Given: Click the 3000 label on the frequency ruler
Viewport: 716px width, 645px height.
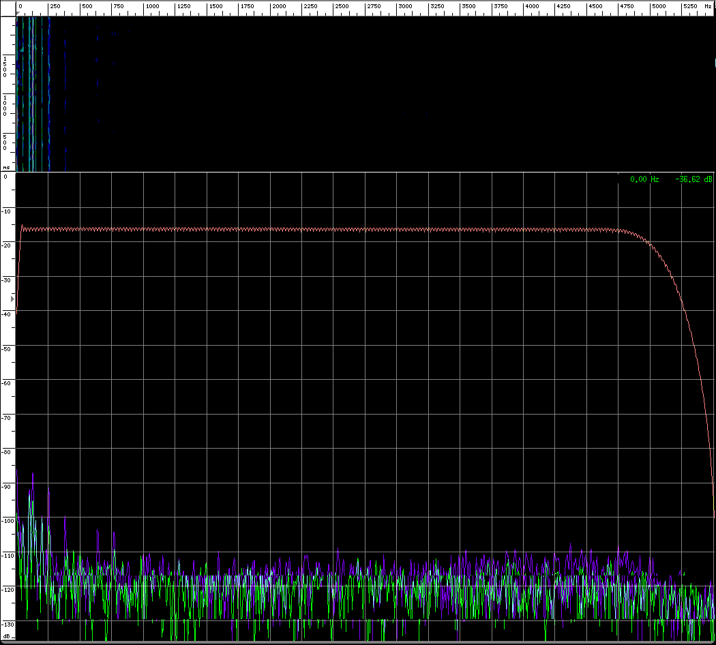Looking at the screenshot, I should point(405,6).
